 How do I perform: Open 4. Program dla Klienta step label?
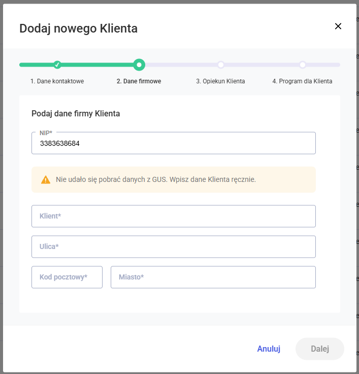(302, 81)
